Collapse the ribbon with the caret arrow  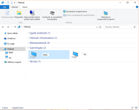(133, 7)
